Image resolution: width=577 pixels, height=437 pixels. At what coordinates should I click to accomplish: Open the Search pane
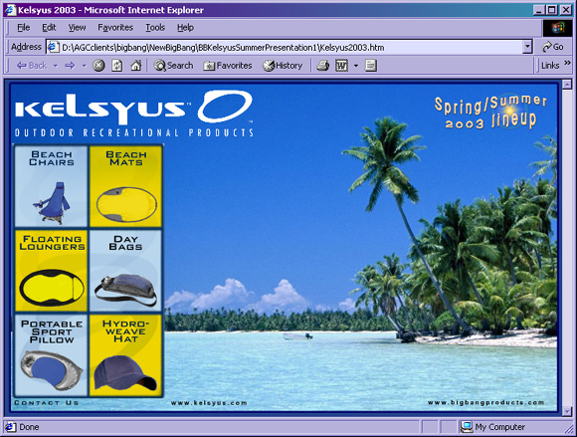pos(174,66)
